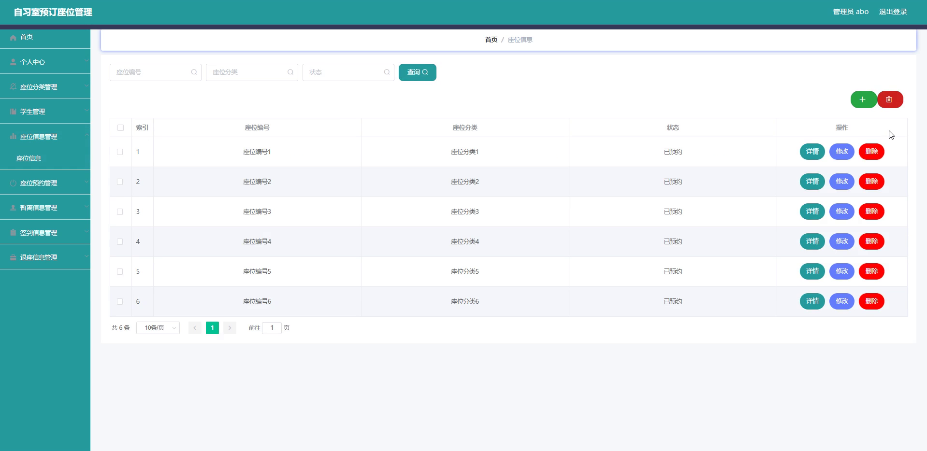Screen dimensions: 927x451
Task: Click page number 1 in pagination
Action: [212, 328]
